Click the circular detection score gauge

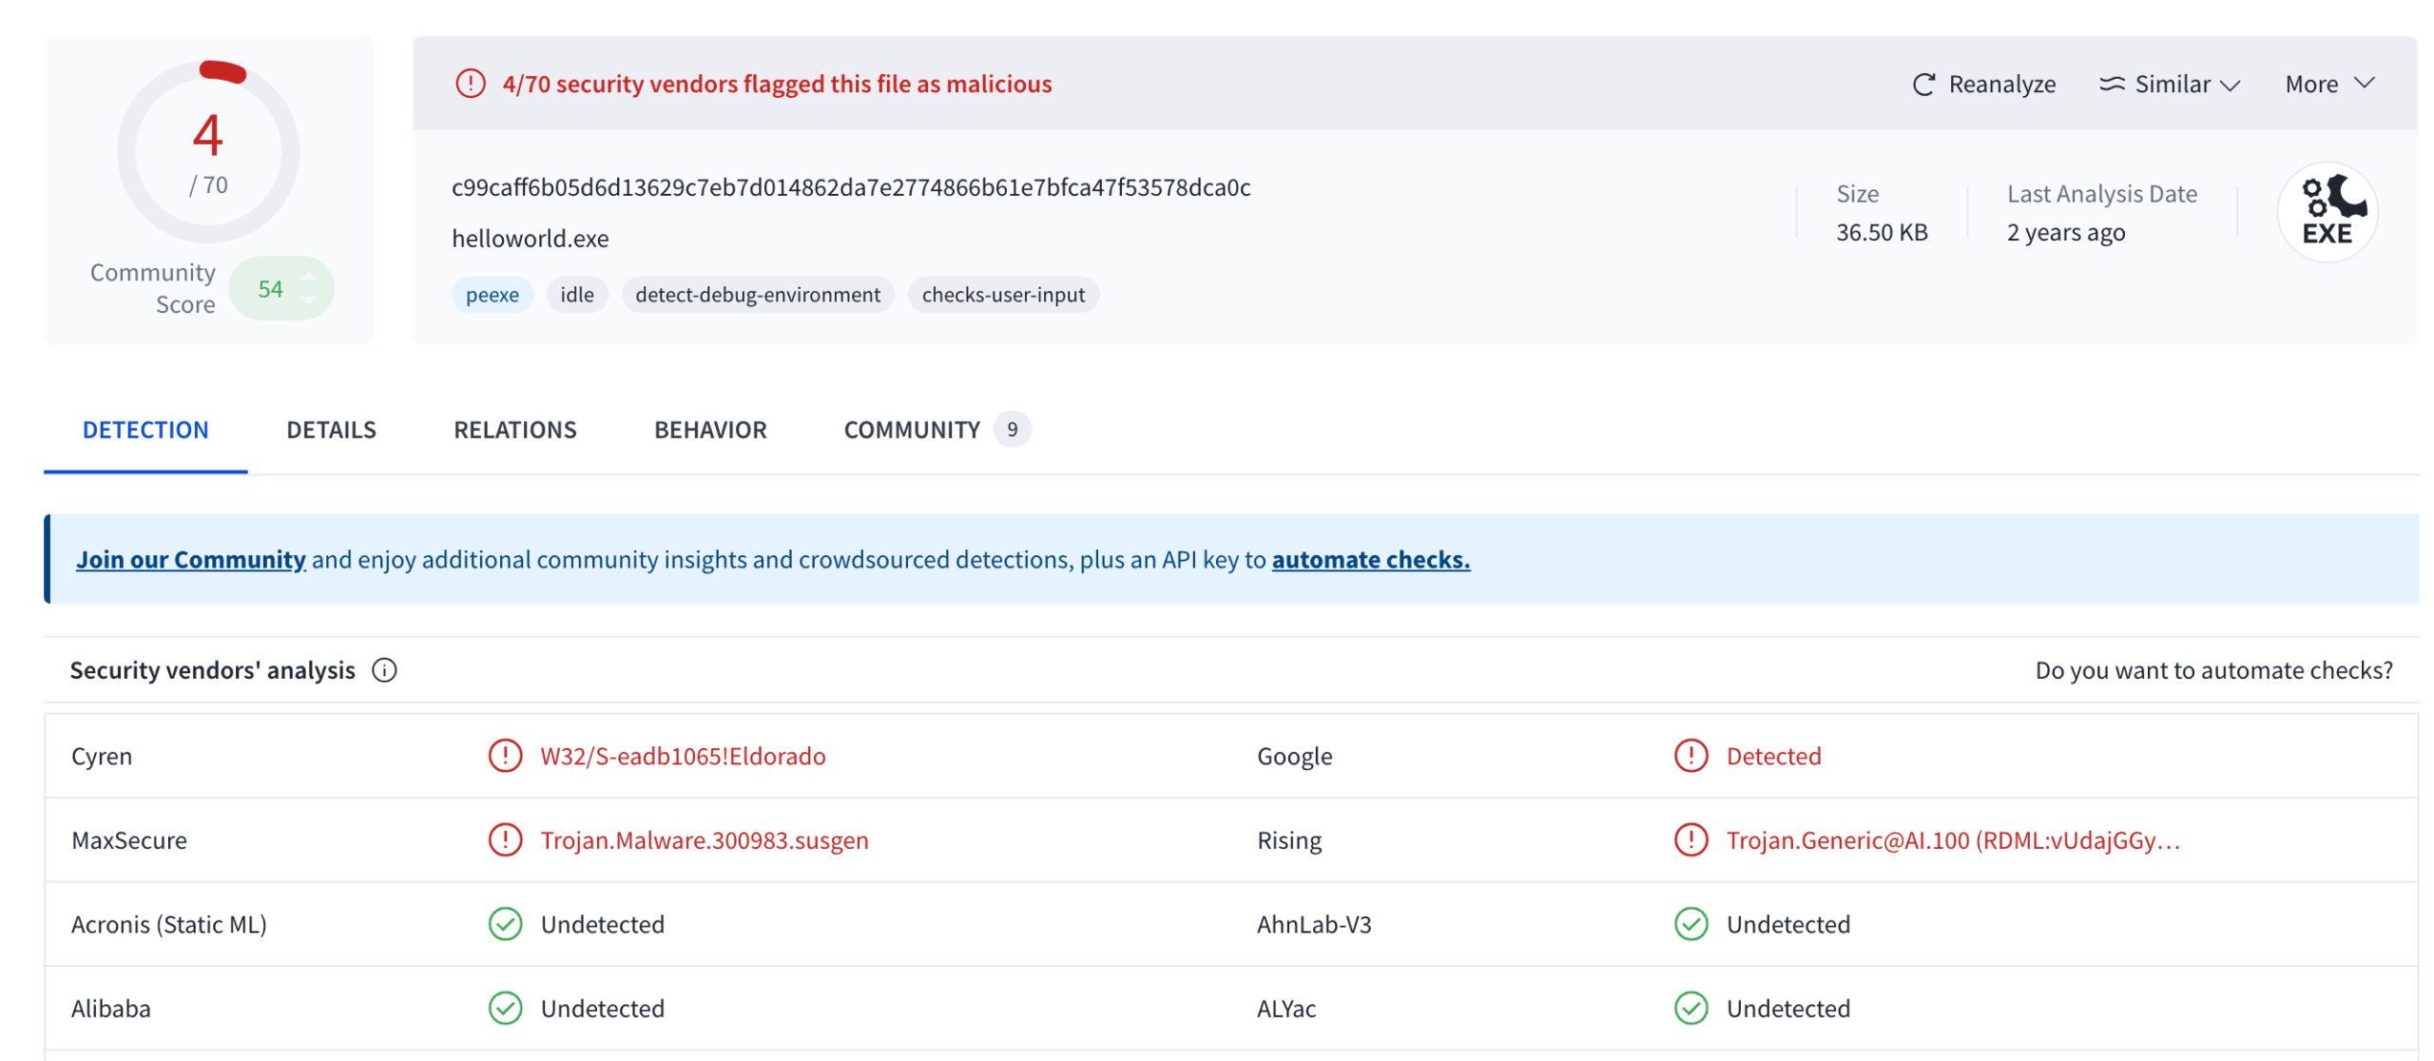(x=207, y=151)
